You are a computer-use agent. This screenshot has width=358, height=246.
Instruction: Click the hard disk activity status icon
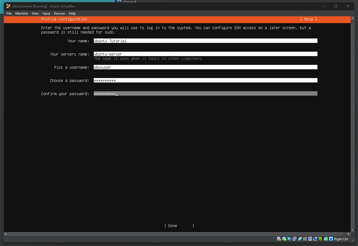pyautogui.click(x=279, y=239)
